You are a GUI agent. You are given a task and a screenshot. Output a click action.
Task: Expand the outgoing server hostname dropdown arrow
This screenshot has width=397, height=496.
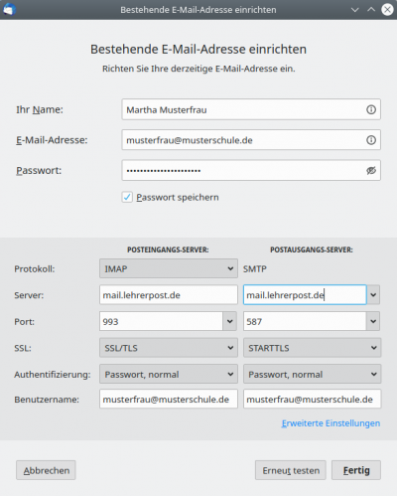tap(373, 294)
